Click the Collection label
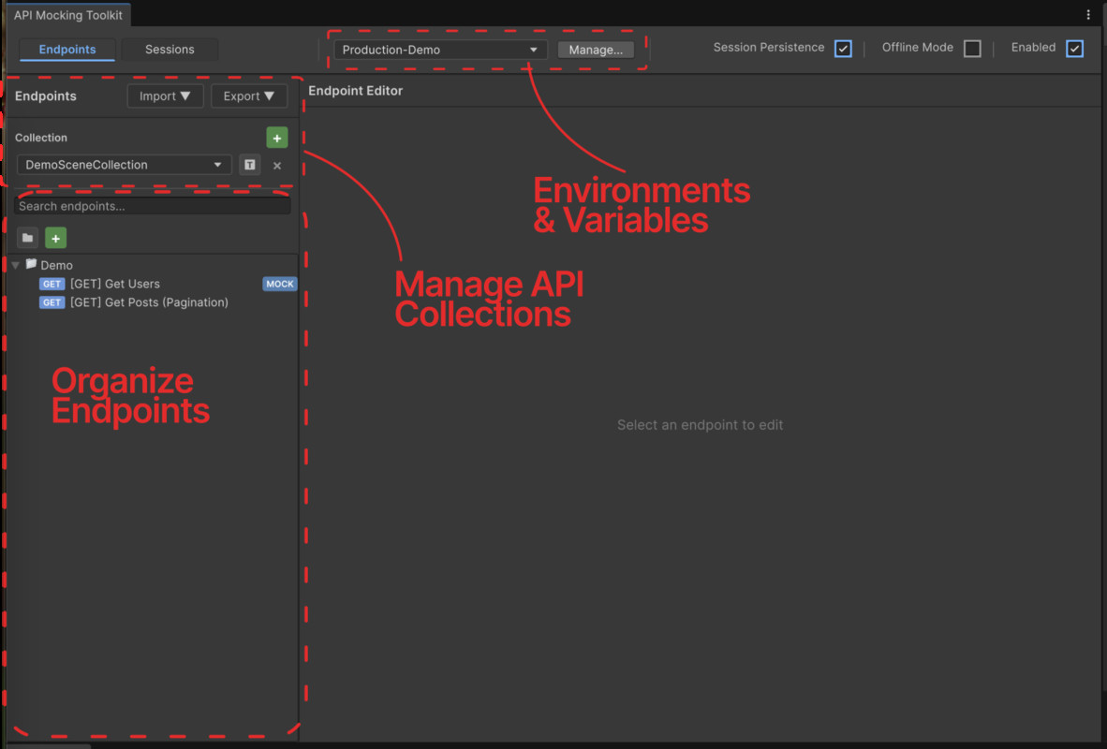This screenshot has height=749, width=1107. (x=41, y=138)
